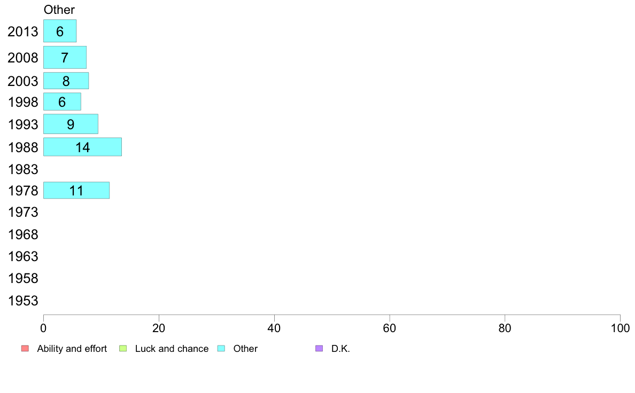Select the 2003 bar labeled 8

[66, 81]
